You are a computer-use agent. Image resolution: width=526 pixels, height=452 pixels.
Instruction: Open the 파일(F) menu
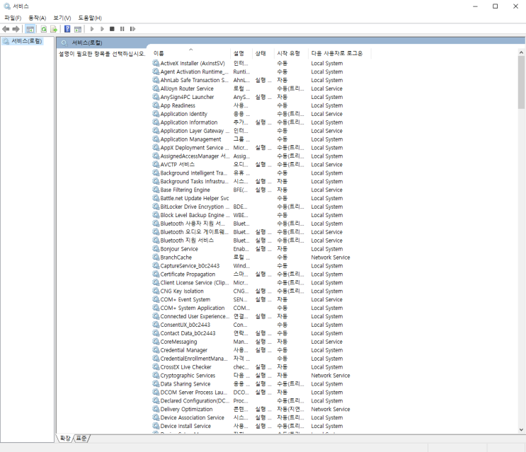click(13, 18)
